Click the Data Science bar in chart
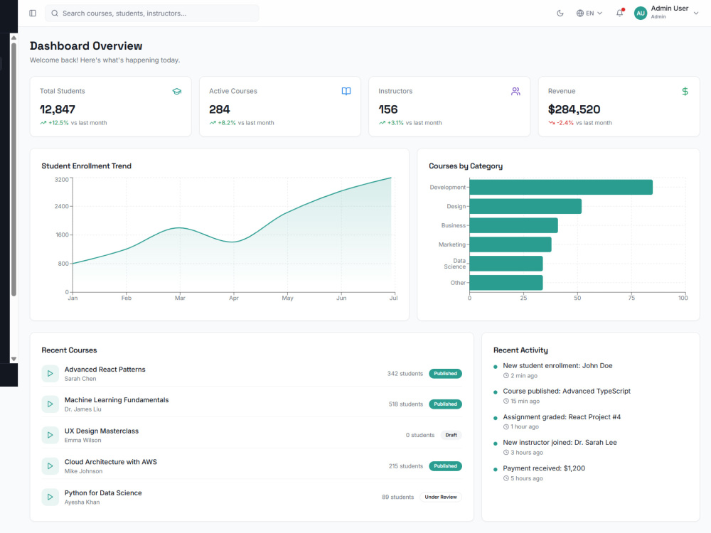 [506, 264]
